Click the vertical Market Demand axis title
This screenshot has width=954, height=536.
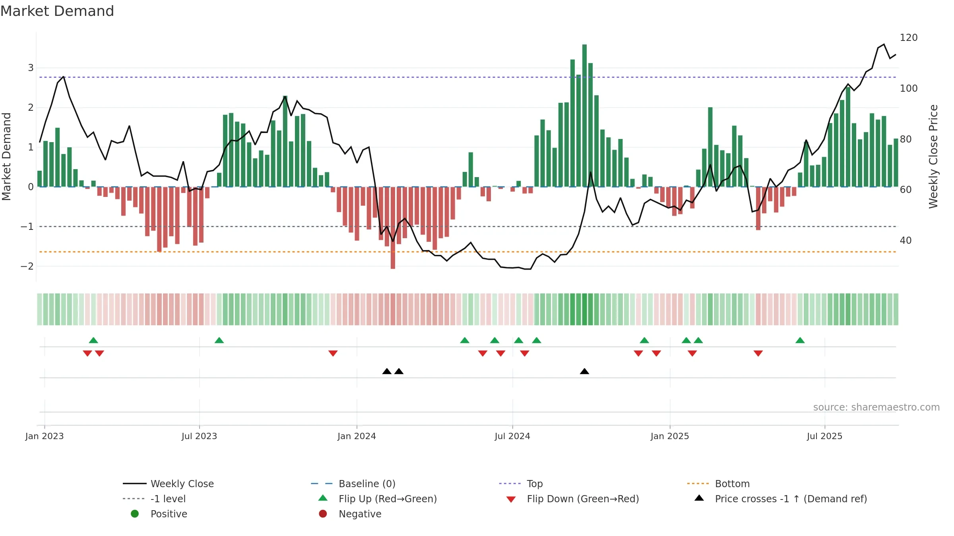6,156
